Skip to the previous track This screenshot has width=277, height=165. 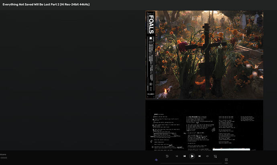184,156
